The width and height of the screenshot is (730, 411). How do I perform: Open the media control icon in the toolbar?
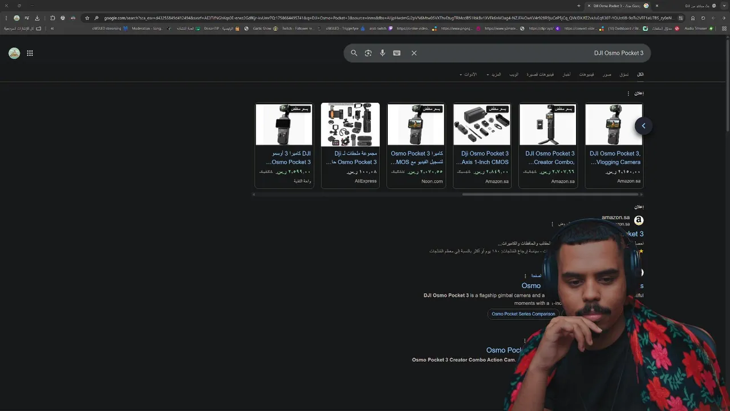point(27,18)
